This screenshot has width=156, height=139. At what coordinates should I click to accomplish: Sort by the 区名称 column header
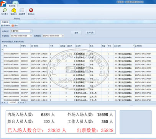tap(82, 46)
